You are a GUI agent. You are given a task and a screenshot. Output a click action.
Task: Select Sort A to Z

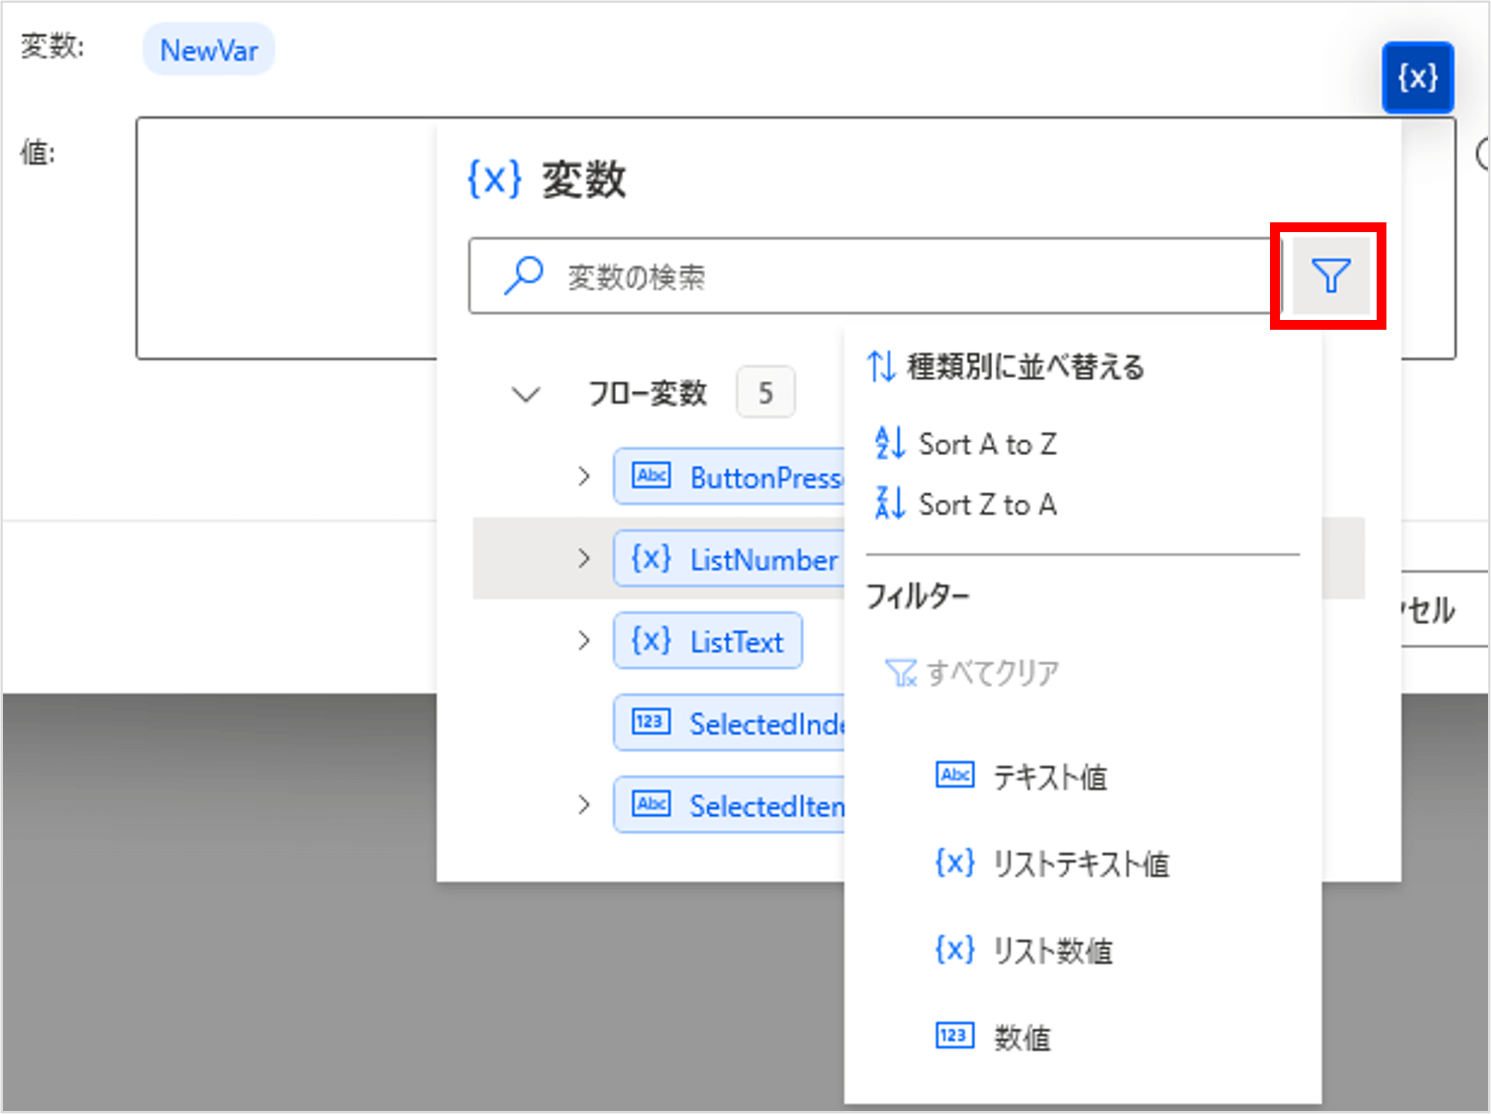(987, 443)
